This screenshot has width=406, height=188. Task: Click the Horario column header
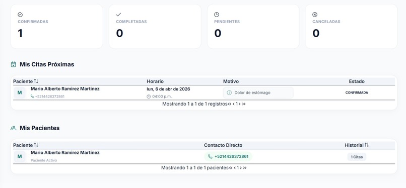pyautogui.click(x=155, y=81)
